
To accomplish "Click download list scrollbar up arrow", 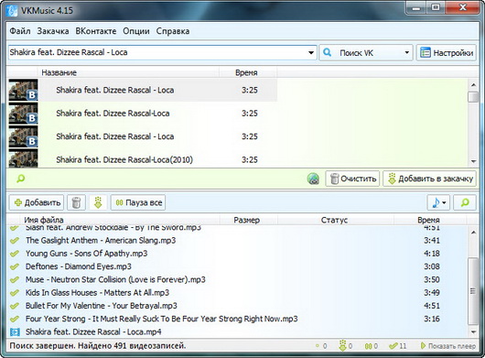I will coord(473,233).
